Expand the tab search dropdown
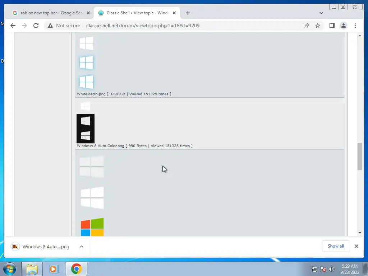368x276 pixels. click(321, 13)
